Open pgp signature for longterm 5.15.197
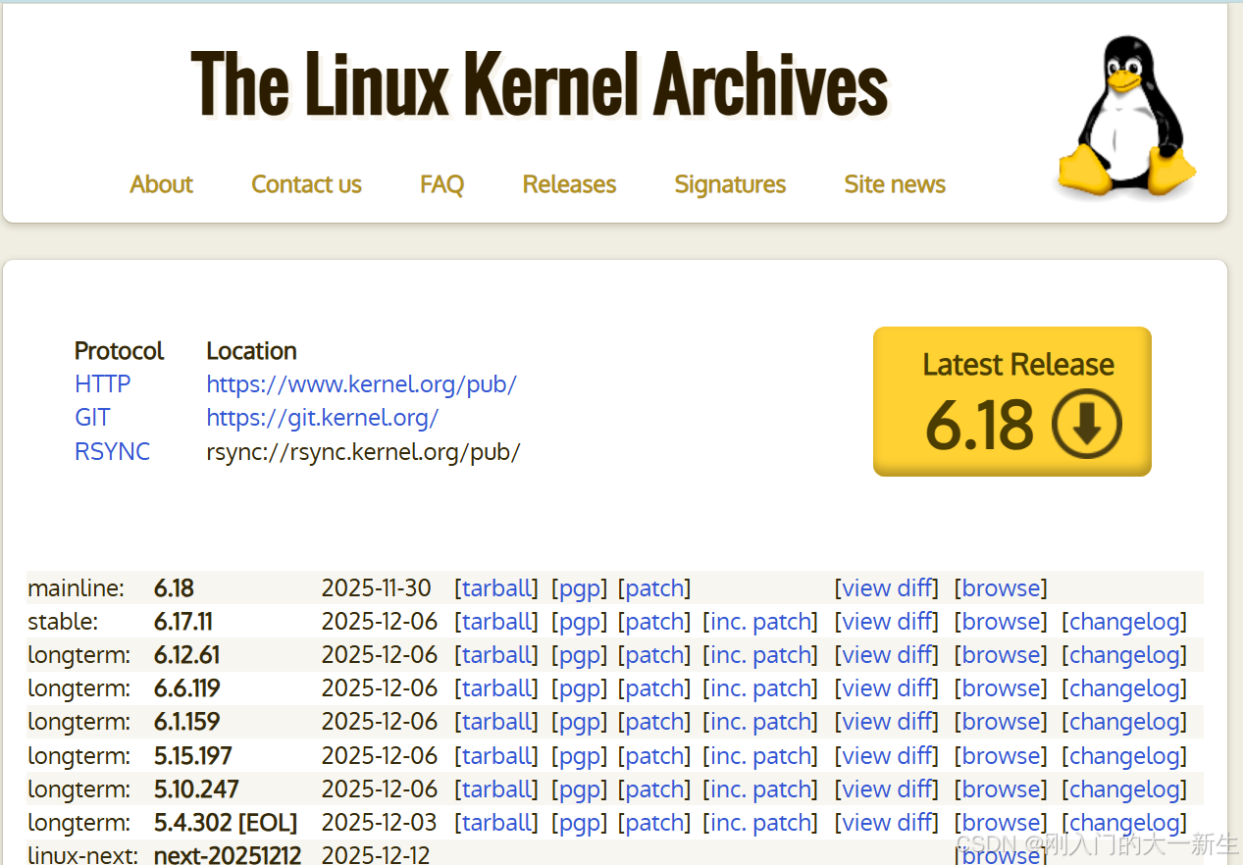 pos(579,757)
